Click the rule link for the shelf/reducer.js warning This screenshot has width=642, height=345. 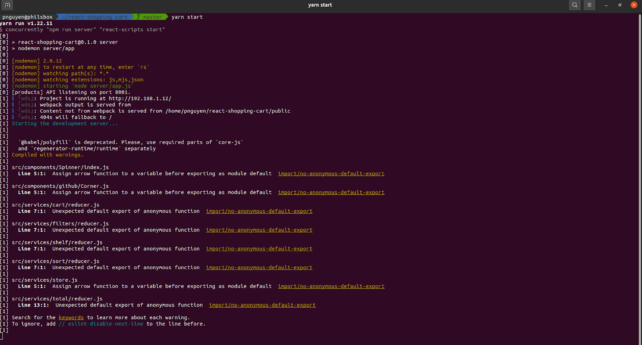click(259, 249)
